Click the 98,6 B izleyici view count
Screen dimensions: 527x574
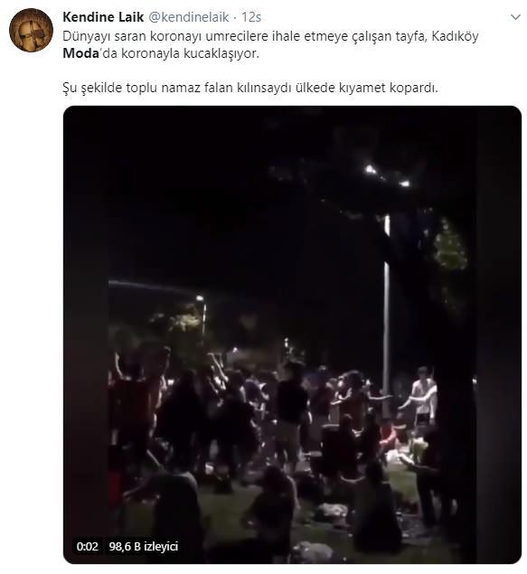click(x=144, y=547)
